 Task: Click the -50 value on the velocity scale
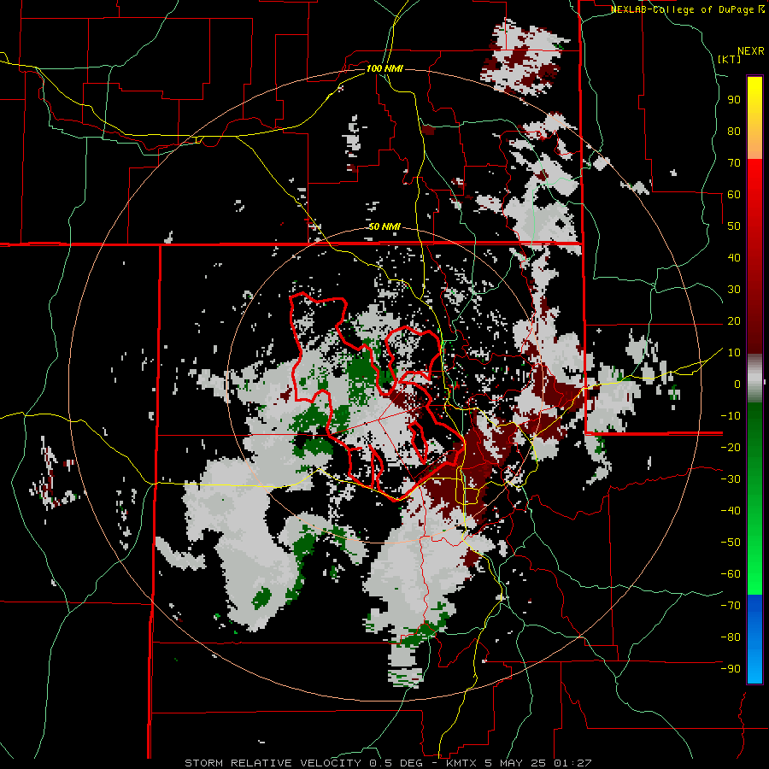[x=731, y=543]
